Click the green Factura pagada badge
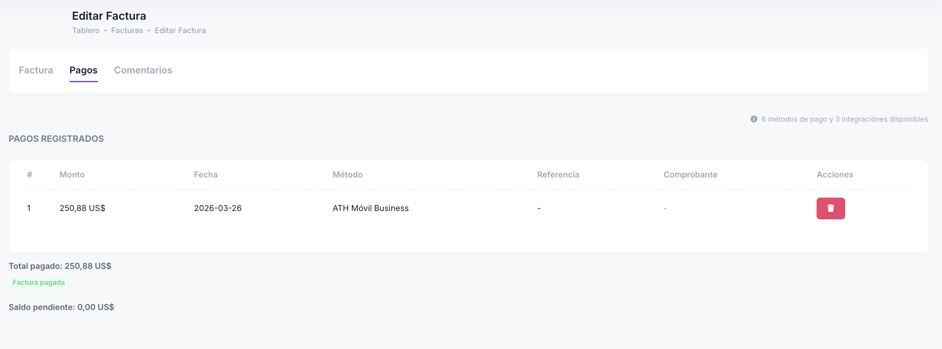 pos(39,282)
